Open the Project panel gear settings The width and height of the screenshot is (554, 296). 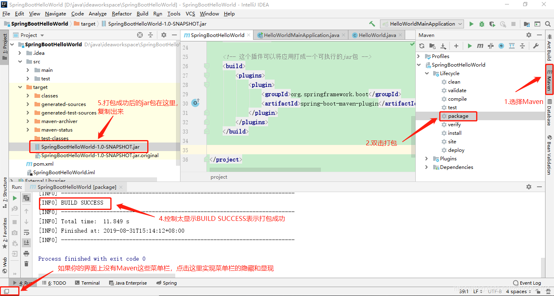coord(164,35)
